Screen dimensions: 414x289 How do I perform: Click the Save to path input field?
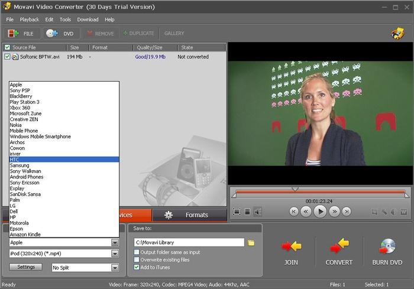(x=189, y=242)
